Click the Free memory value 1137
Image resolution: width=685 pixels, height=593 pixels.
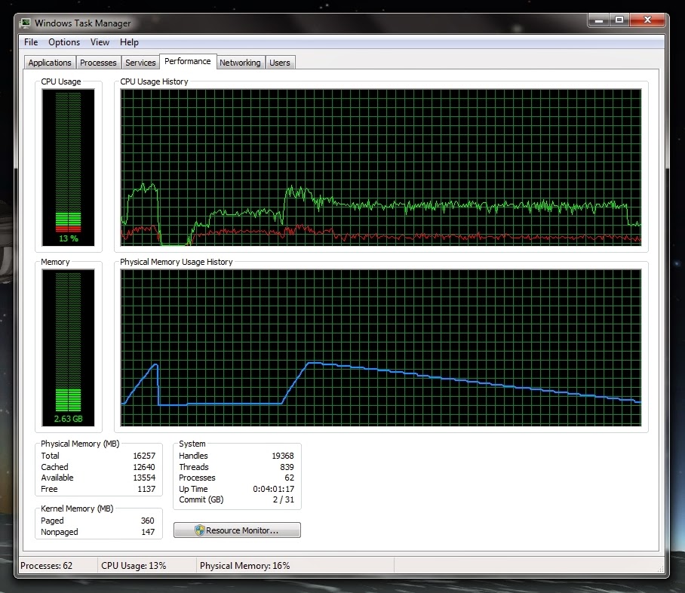click(x=146, y=489)
